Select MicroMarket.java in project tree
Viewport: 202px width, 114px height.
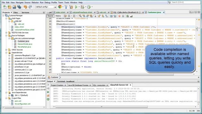click(24, 47)
